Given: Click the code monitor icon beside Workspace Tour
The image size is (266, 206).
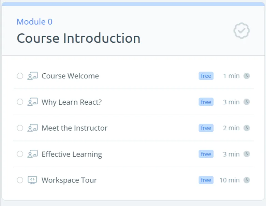Looking at the screenshot, I should [x=32, y=180].
